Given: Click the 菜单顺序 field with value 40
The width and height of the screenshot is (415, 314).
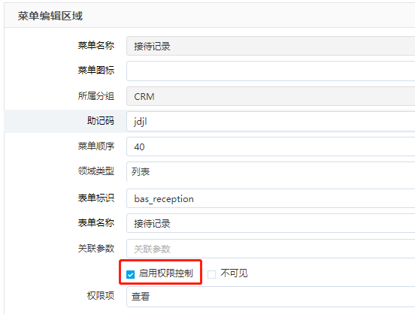Looking at the screenshot, I should pos(271,146).
